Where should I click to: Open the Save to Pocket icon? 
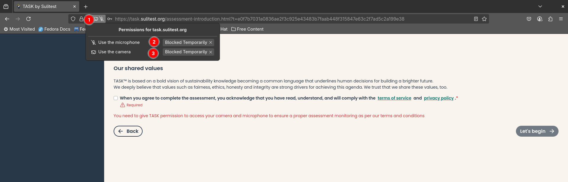[529, 19]
